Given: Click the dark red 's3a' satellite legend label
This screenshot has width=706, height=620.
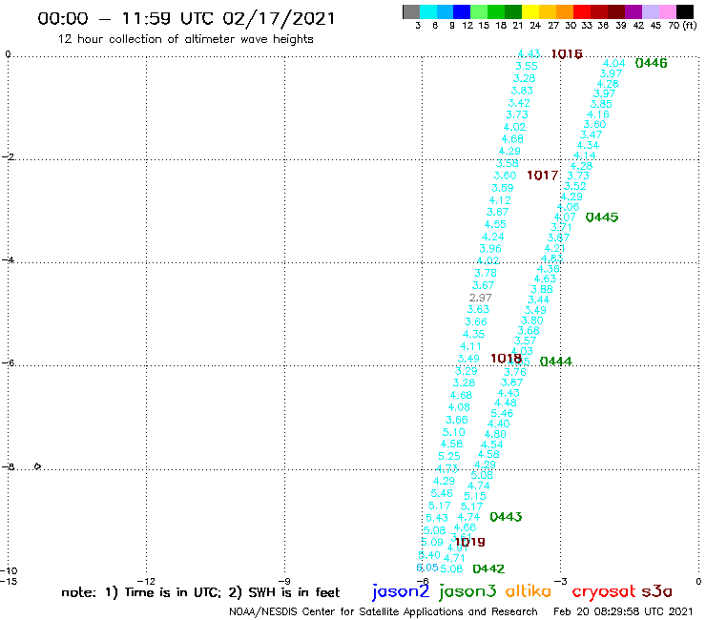Looking at the screenshot, I should pos(657,591).
